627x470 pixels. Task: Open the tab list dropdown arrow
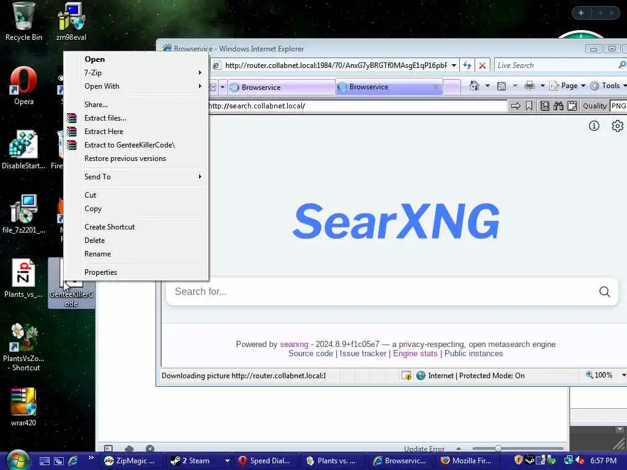pyautogui.click(x=222, y=87)
